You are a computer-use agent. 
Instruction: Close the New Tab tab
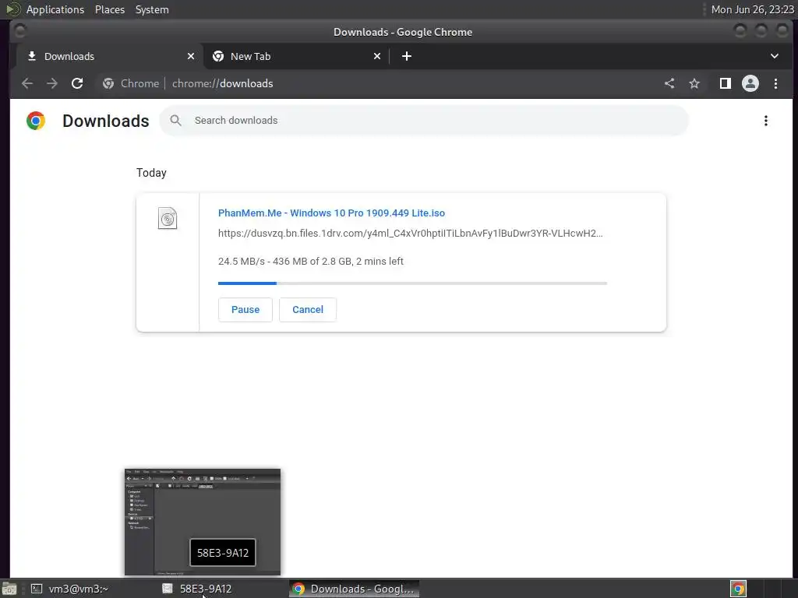377,56
